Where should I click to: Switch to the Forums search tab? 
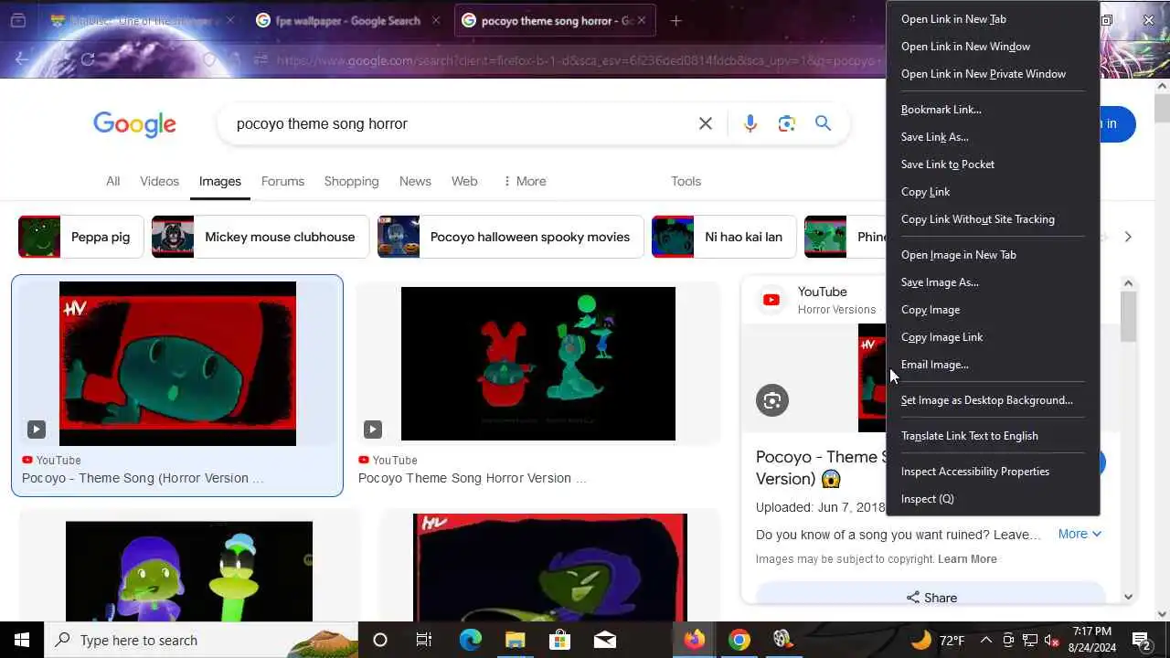pyautogui.click(x=282, y=181)
